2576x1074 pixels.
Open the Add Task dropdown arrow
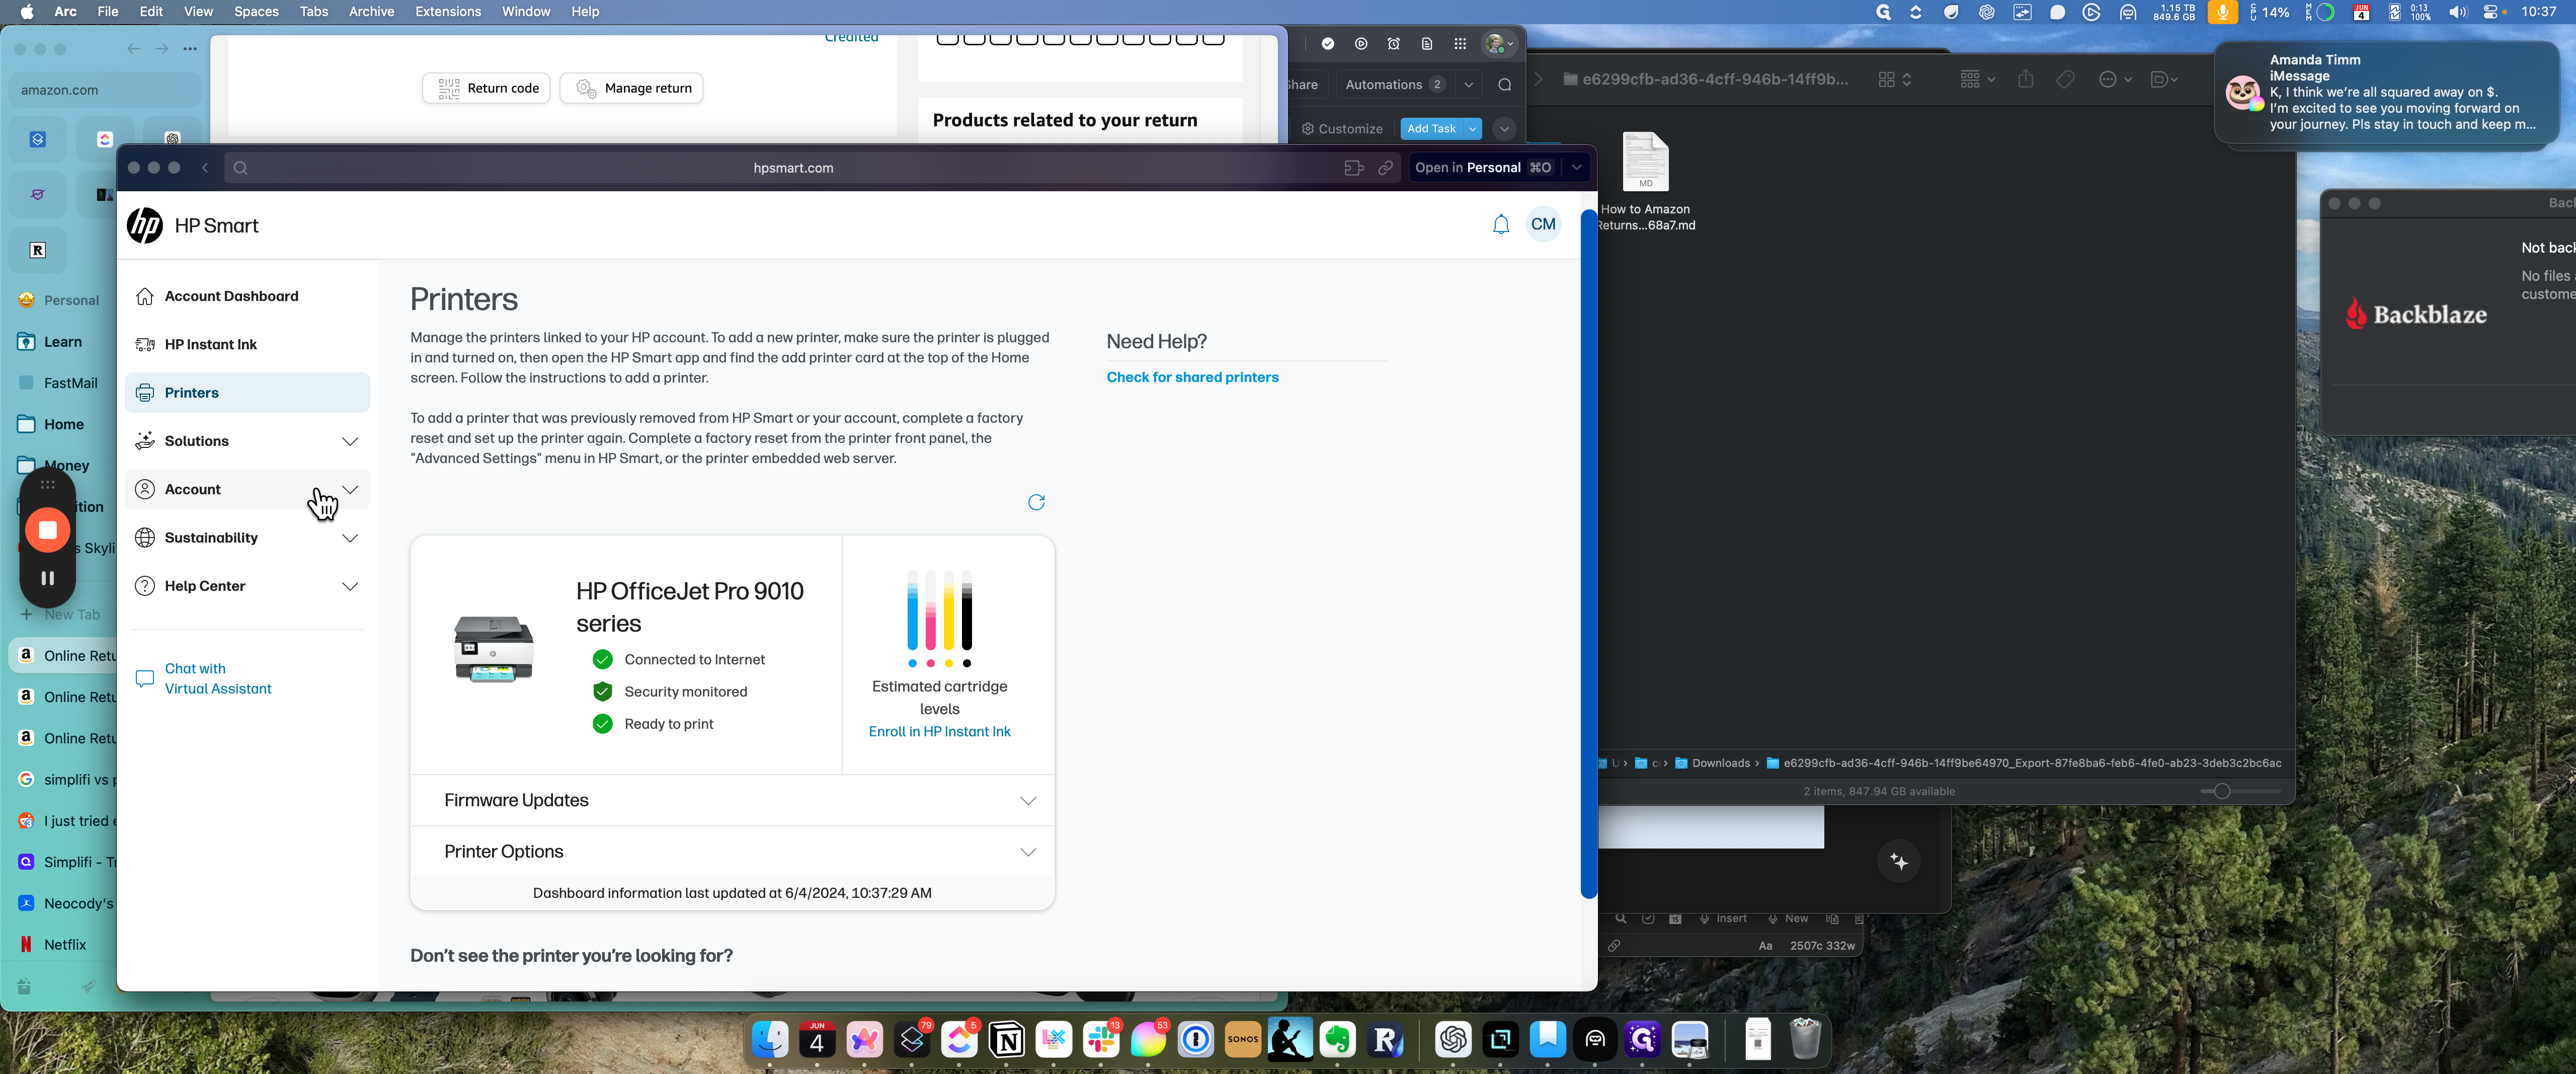(x=1472, y=129)
